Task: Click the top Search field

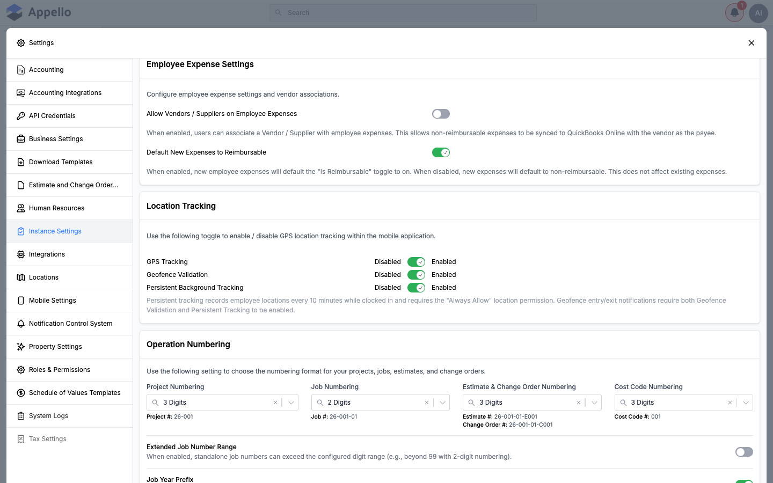Action: [x=403, y=13]
